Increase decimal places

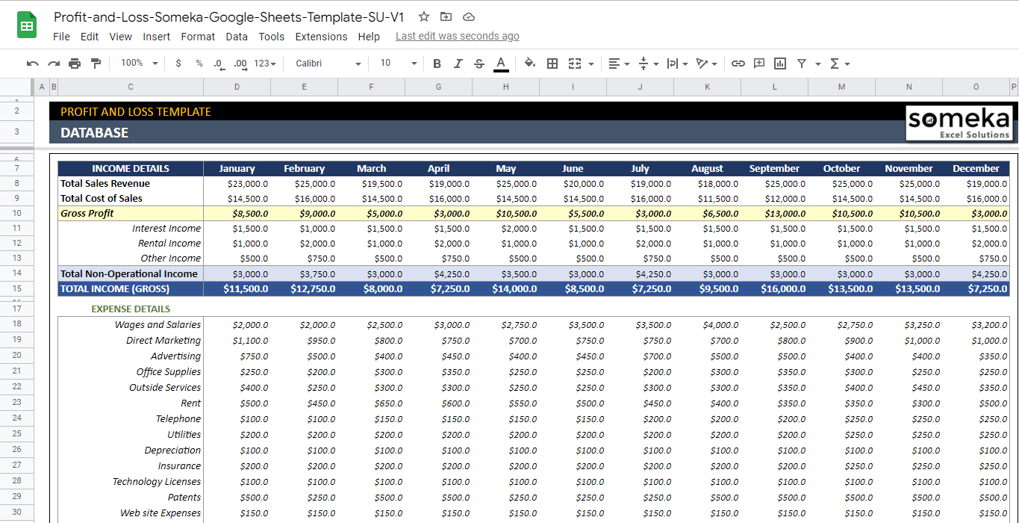240,64
